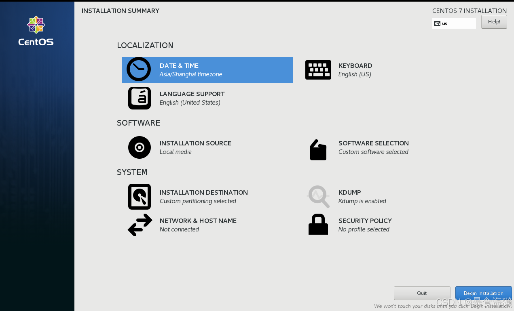
Task: Open Language Support letter icon
Action: 140,98
